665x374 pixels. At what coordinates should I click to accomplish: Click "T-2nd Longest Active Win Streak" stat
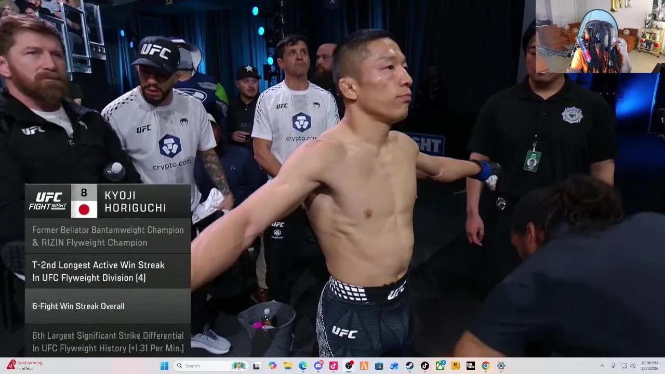[98, 265]
